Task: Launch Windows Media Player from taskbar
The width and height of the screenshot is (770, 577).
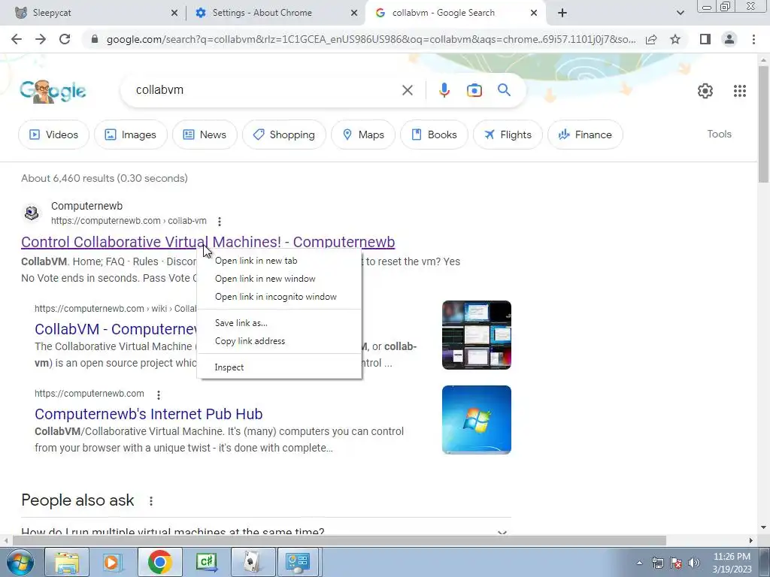Action: [113, 562]
